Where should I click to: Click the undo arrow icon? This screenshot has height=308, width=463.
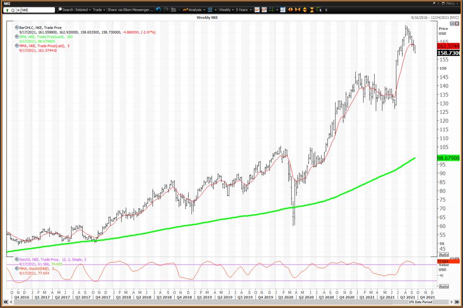(x=159, y=10)
